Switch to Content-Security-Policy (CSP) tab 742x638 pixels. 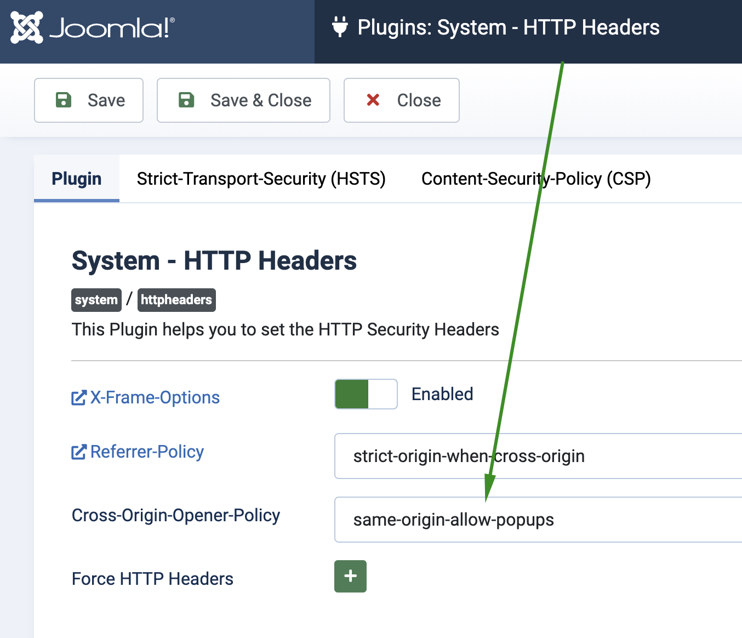point(536,179)
